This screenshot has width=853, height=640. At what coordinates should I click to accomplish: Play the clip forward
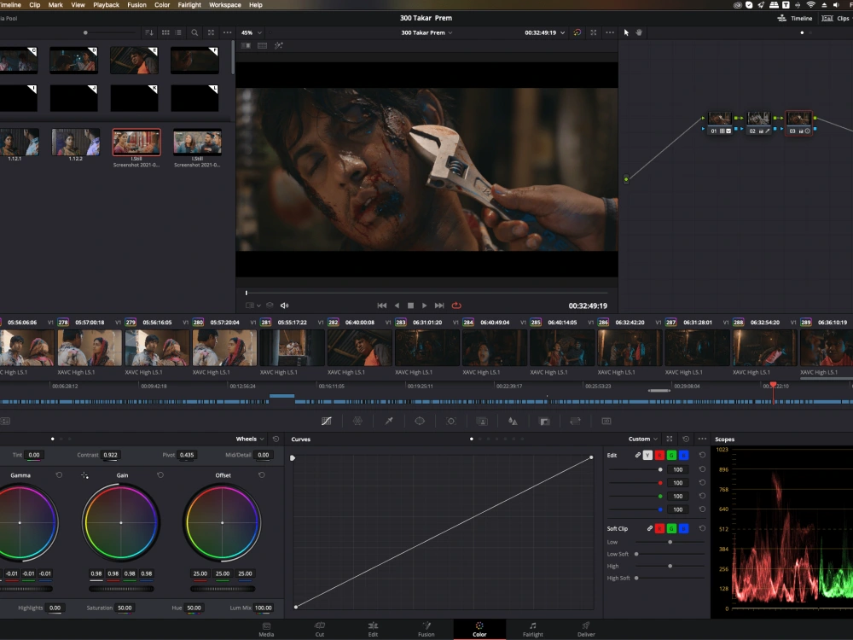pyautogui.click(x=424, y=305)
